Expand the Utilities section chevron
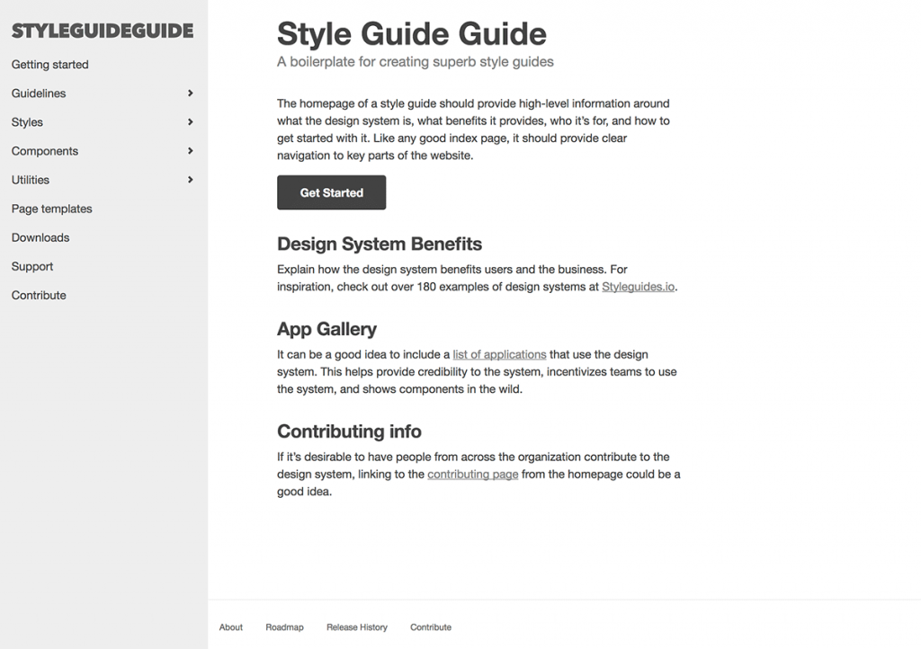 (x=190, y=180)
